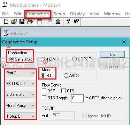Expand the Port 3 dropdown
Viewport: 130px width, 125px height.
[21, 73]
